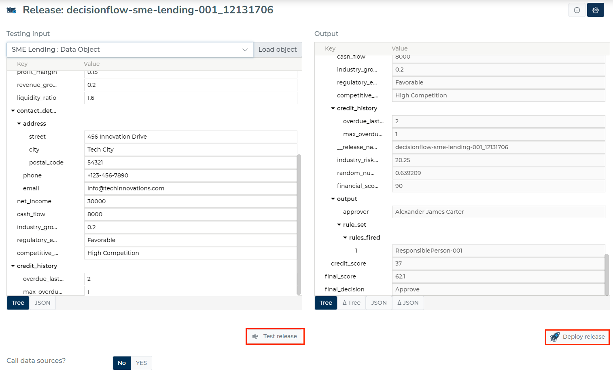Click the city value Tech City
Image resolution: width=613 pixels, height=371 pixels.
(191, 150)
